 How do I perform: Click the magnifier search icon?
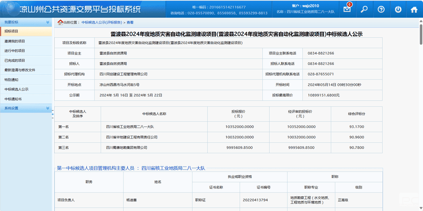click(x=364, y=10)
